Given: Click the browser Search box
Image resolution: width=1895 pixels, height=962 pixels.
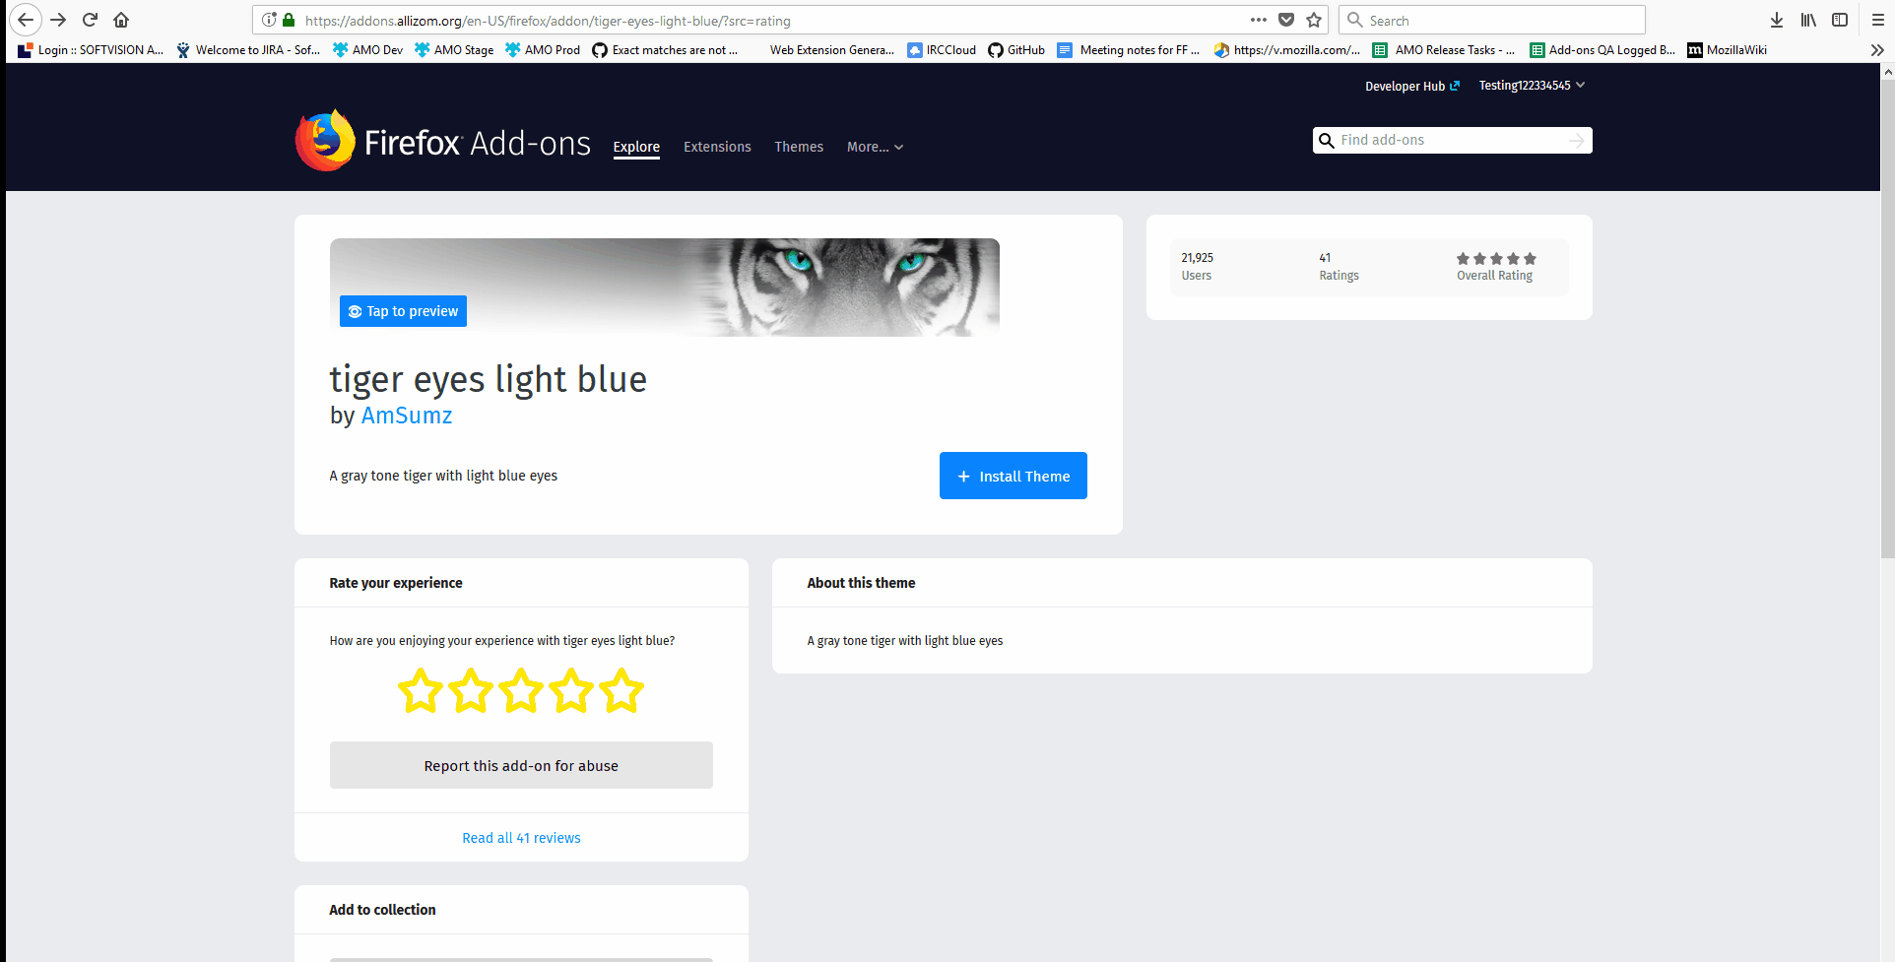Looking at the screenshot, I should tap(1491, 20).
